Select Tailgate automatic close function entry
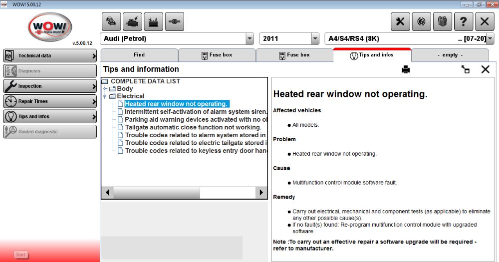499x262 pixels. (x=193, y=127)
